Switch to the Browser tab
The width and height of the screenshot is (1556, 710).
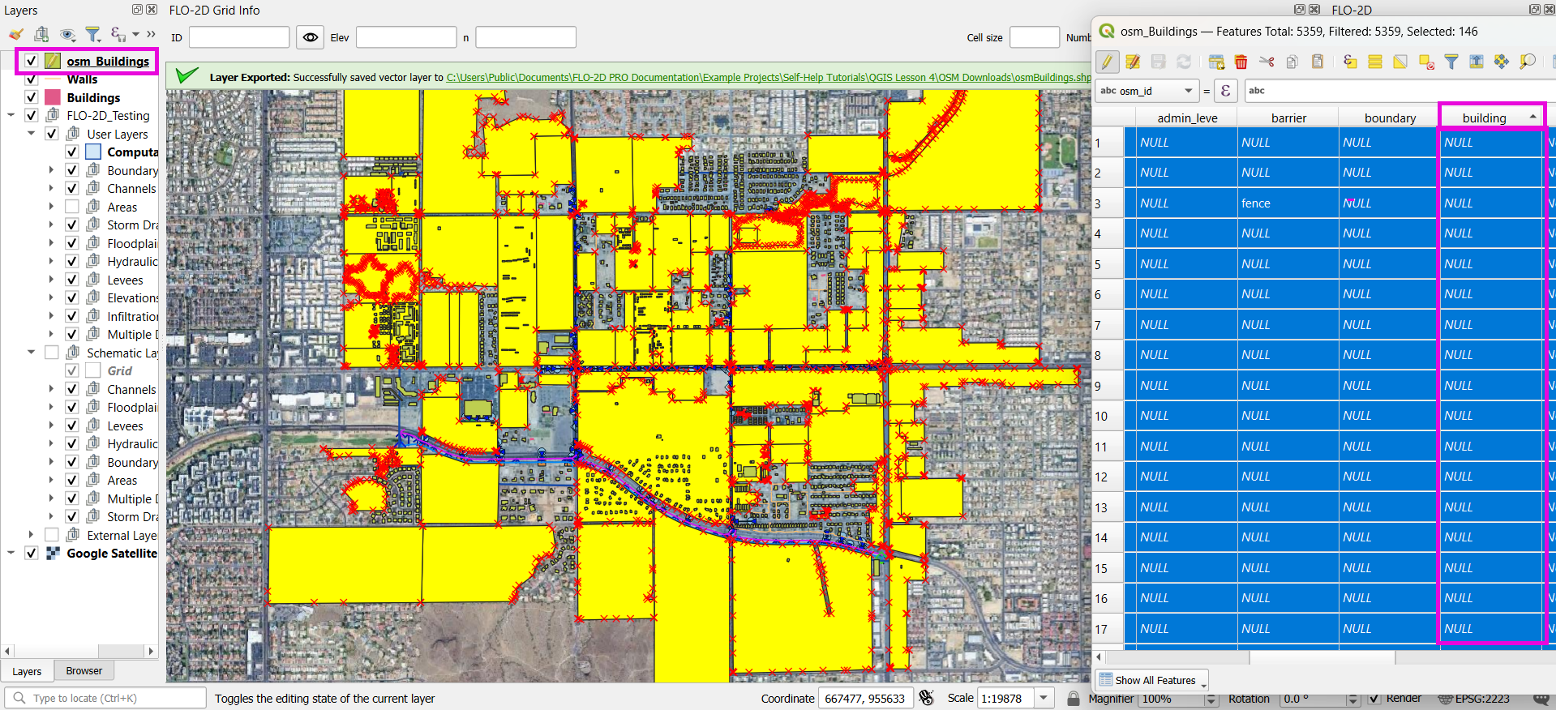click(84, 671)
